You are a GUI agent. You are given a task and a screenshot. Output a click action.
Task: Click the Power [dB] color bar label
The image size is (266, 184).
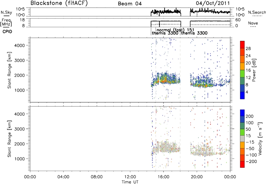pyautogui.click(x=254, y=70)
